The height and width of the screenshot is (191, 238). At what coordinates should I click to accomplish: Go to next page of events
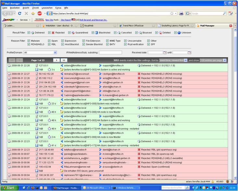(x=56, y=60)
